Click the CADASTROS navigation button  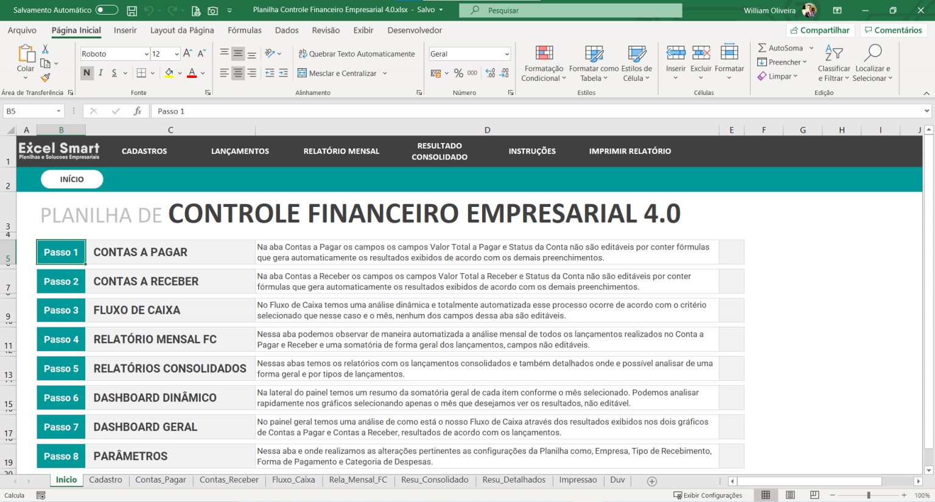(x=144, y=152)
